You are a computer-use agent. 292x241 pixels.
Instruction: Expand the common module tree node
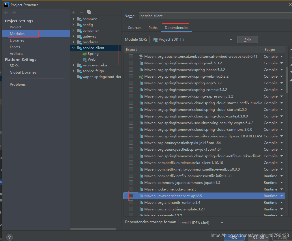(73, 19)
